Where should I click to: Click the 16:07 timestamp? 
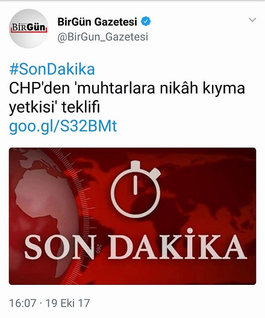coord(23,303)
